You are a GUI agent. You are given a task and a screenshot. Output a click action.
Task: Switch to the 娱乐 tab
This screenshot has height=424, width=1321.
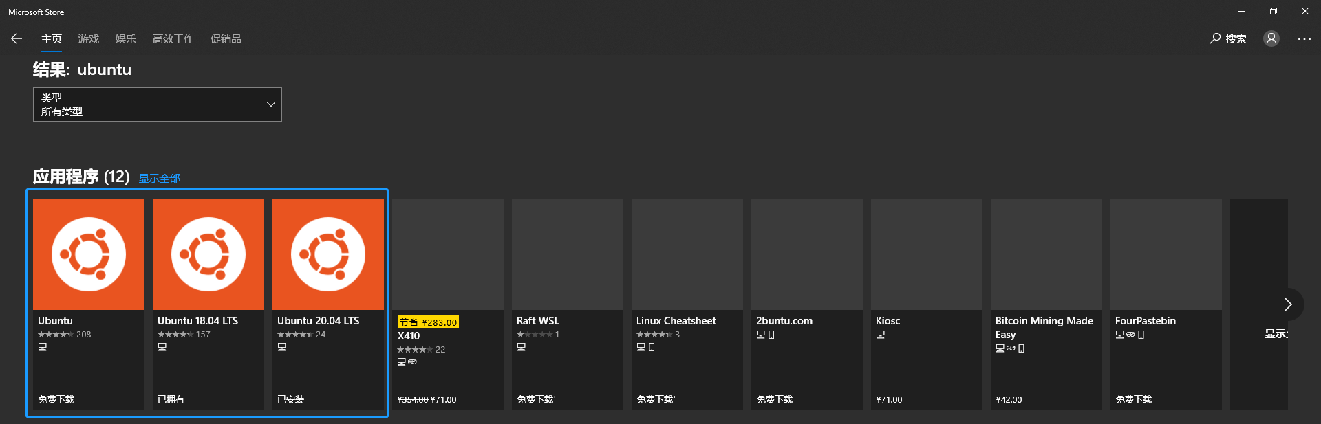pyautogui.click(x=126, y=38)
